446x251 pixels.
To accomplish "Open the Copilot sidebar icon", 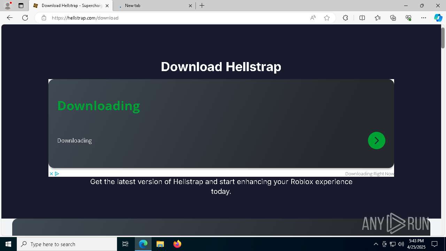I will [x=438, y=18].
